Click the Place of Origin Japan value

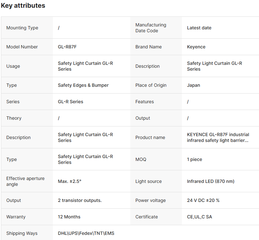[x=194, y=85]
